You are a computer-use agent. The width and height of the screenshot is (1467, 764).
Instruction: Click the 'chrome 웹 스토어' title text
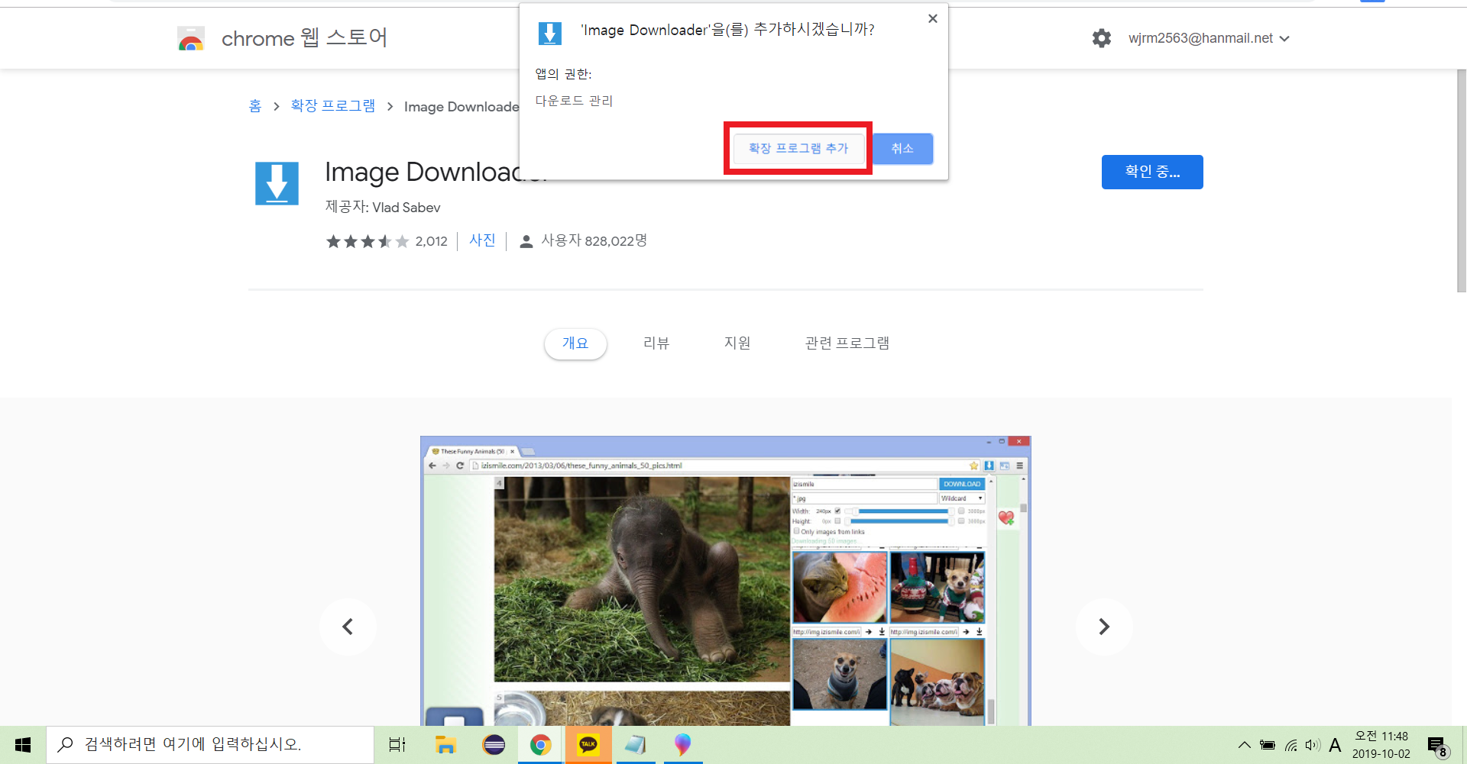coord(304,37)
